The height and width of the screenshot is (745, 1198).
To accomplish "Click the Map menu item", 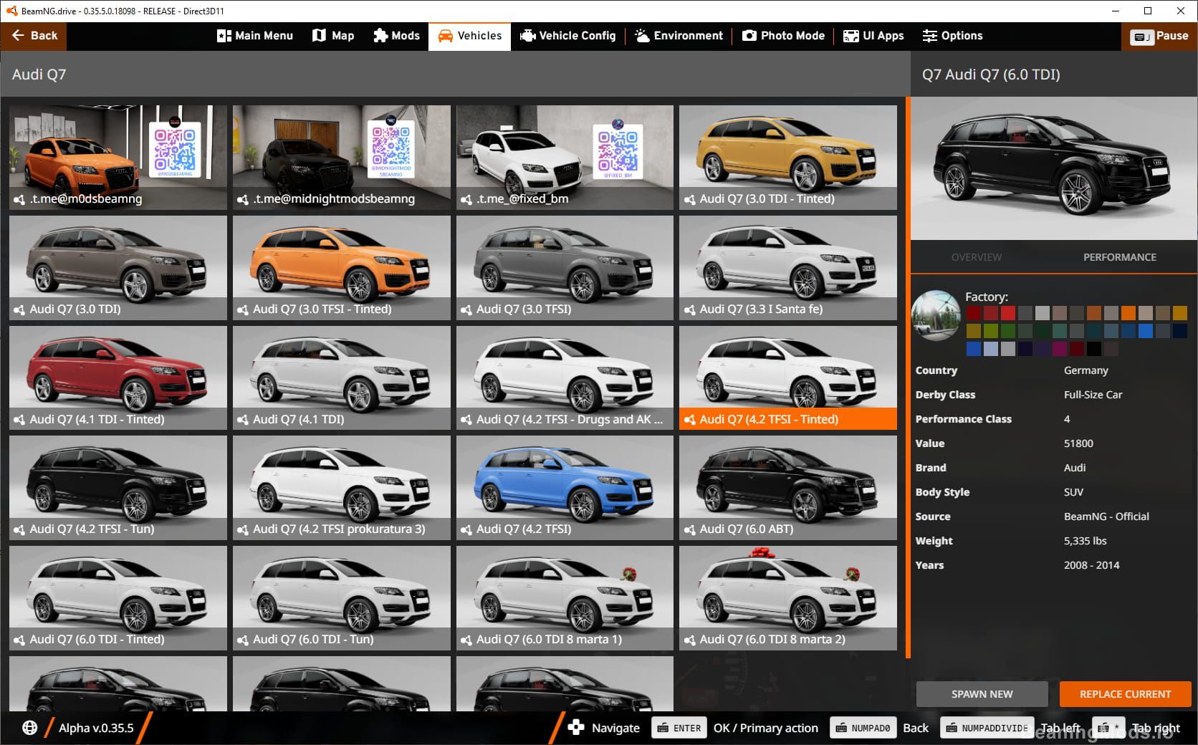I will [333, 36].
